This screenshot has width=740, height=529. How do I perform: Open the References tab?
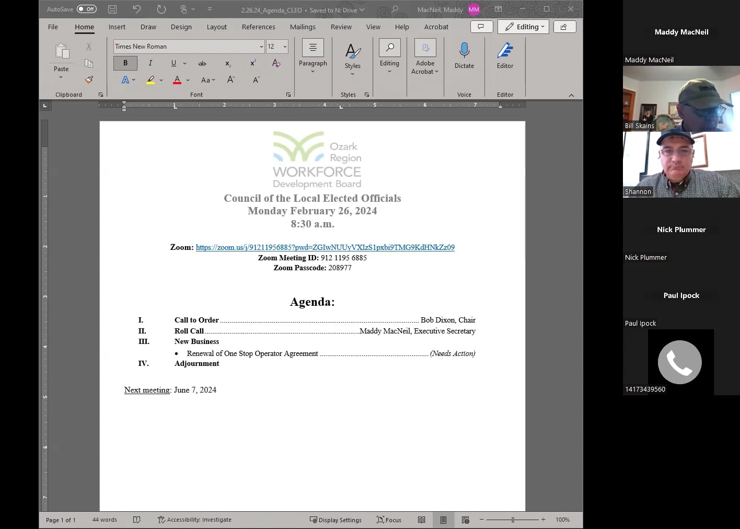pyautogui.click(x=258, y=27)
